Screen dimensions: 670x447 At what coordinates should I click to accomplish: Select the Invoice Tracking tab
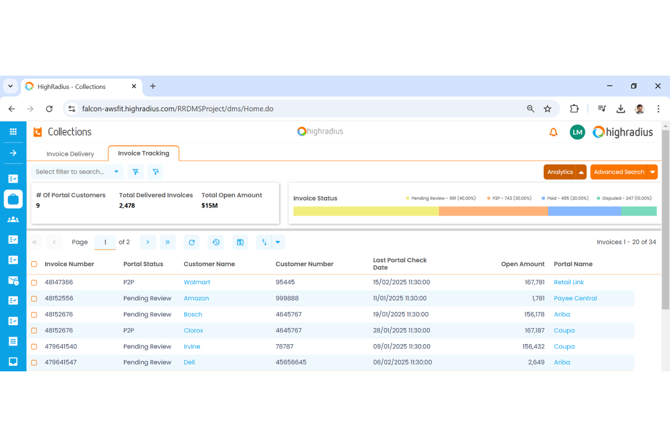pyautogui.click(x=143, y=153)
